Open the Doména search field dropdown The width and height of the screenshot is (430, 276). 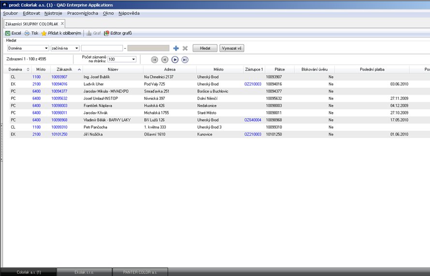click(x=46, y=48)
